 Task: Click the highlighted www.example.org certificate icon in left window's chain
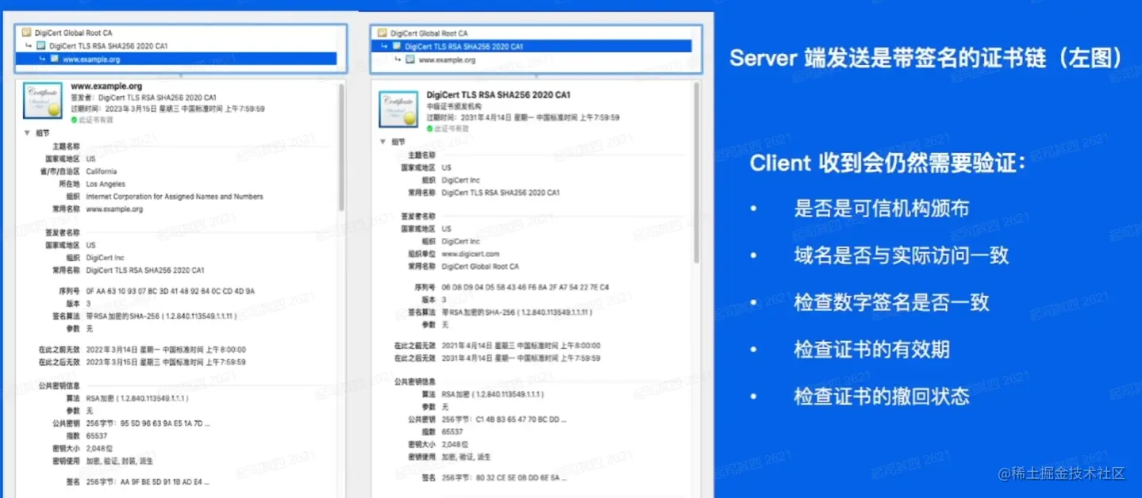click(x=54, y=59)
